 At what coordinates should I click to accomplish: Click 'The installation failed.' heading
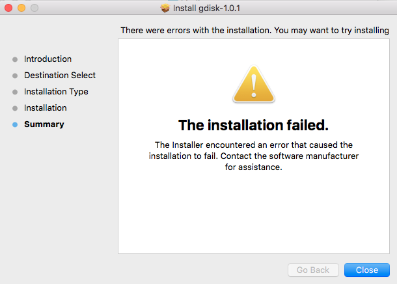pos(254,124)
